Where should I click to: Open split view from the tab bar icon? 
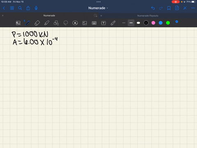[x=96, y=16]
